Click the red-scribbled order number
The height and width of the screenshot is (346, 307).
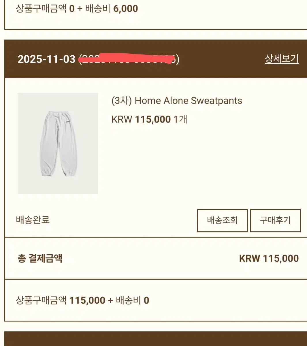pyautogui.click(x=129, y=59)
